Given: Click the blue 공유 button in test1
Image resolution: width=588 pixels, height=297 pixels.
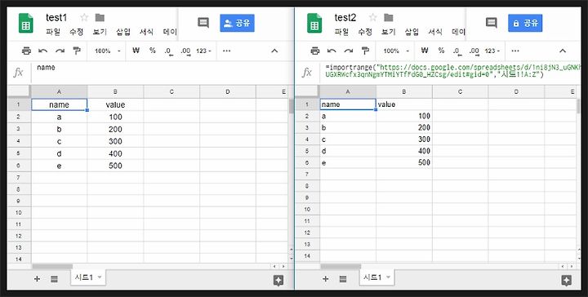Looking at the screenshot, I should coord(237,23).
